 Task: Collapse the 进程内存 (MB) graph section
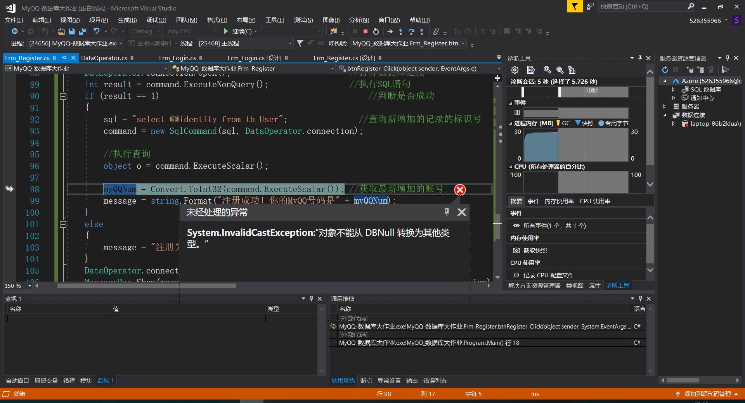511,123
